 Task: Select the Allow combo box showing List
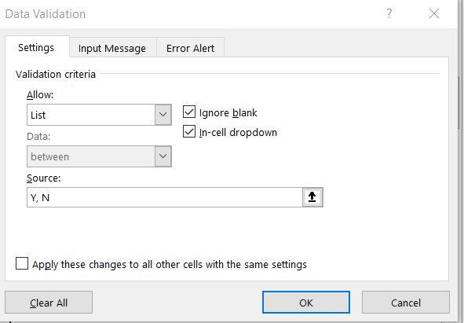click(x=99, y=115)
